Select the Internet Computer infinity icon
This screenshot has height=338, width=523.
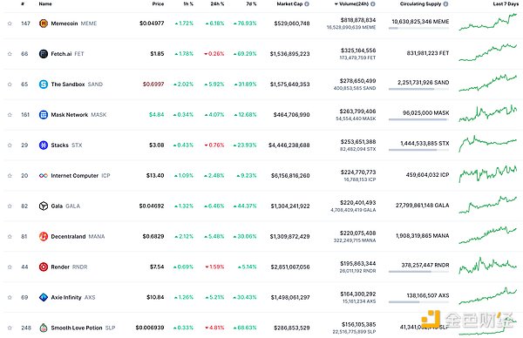(x=44, y=176)
